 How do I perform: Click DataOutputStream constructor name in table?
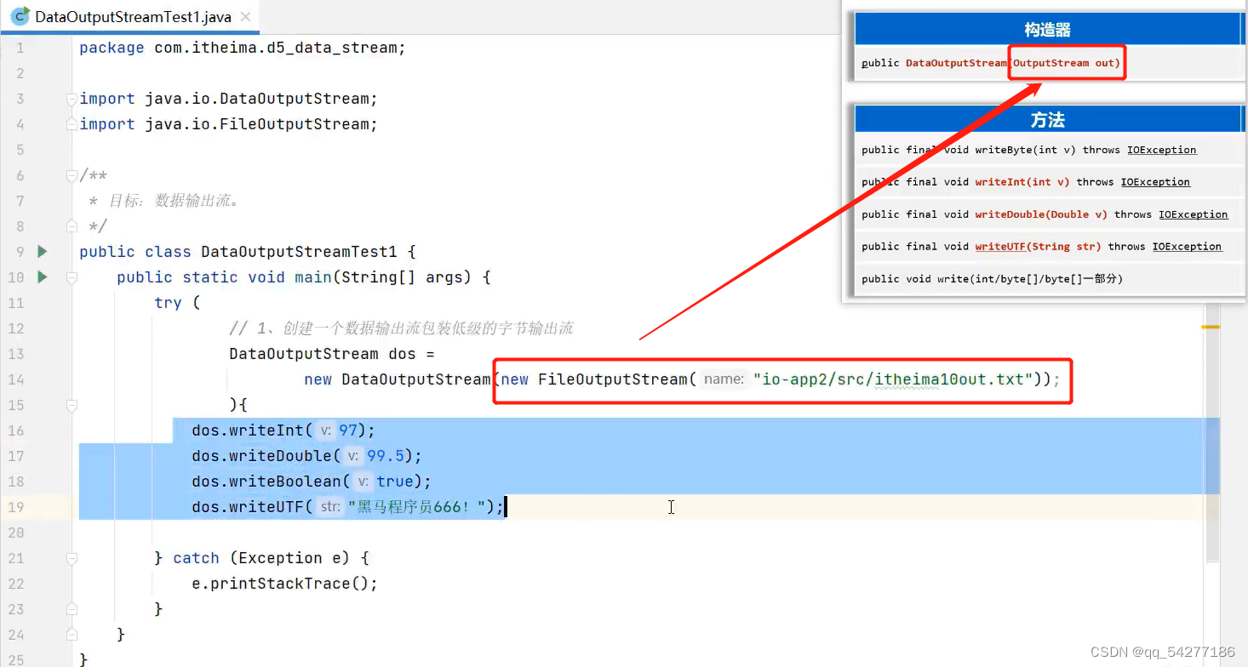pos(956,63)
